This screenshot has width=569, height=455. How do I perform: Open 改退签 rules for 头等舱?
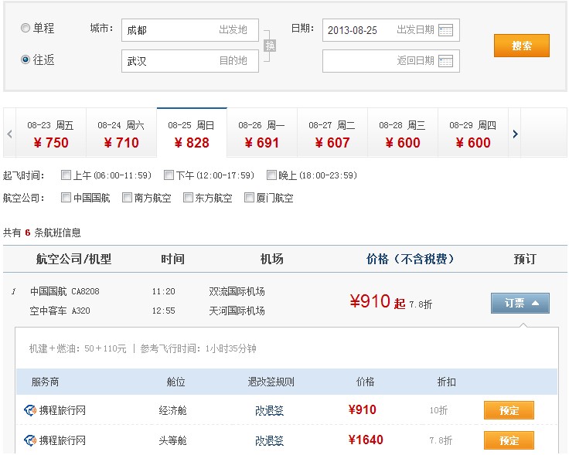(269, 440)
